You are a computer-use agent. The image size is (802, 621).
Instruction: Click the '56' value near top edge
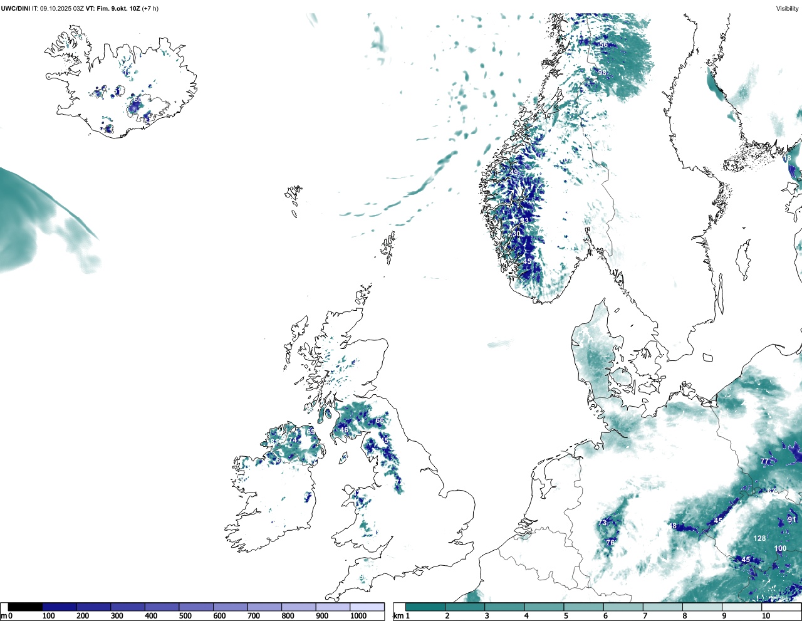coord(603,45)
